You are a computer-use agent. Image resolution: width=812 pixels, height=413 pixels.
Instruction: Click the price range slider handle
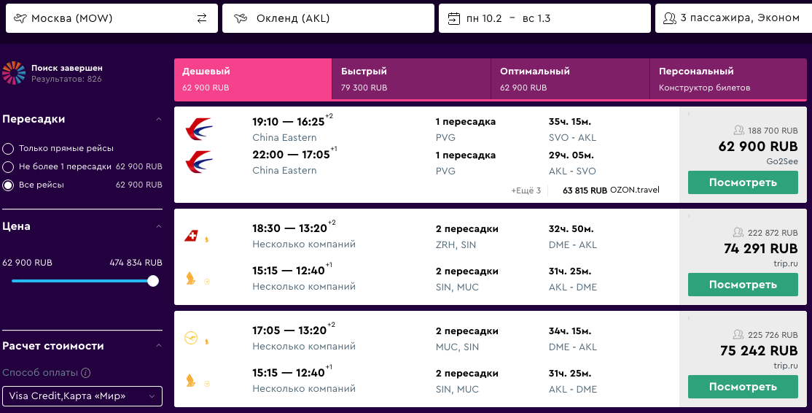[x=153, y=281]
